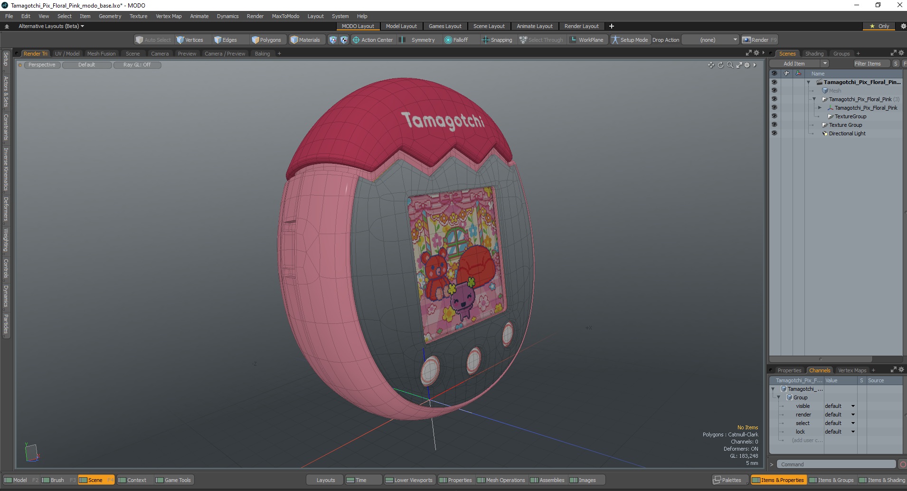Maximize the 3D viewport with expand icon
The image size is (907, 491).
739,65
